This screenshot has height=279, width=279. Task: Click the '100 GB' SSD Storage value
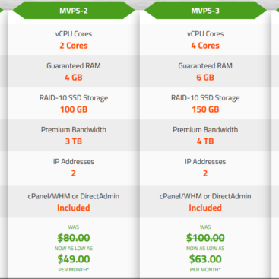(74, 109)
